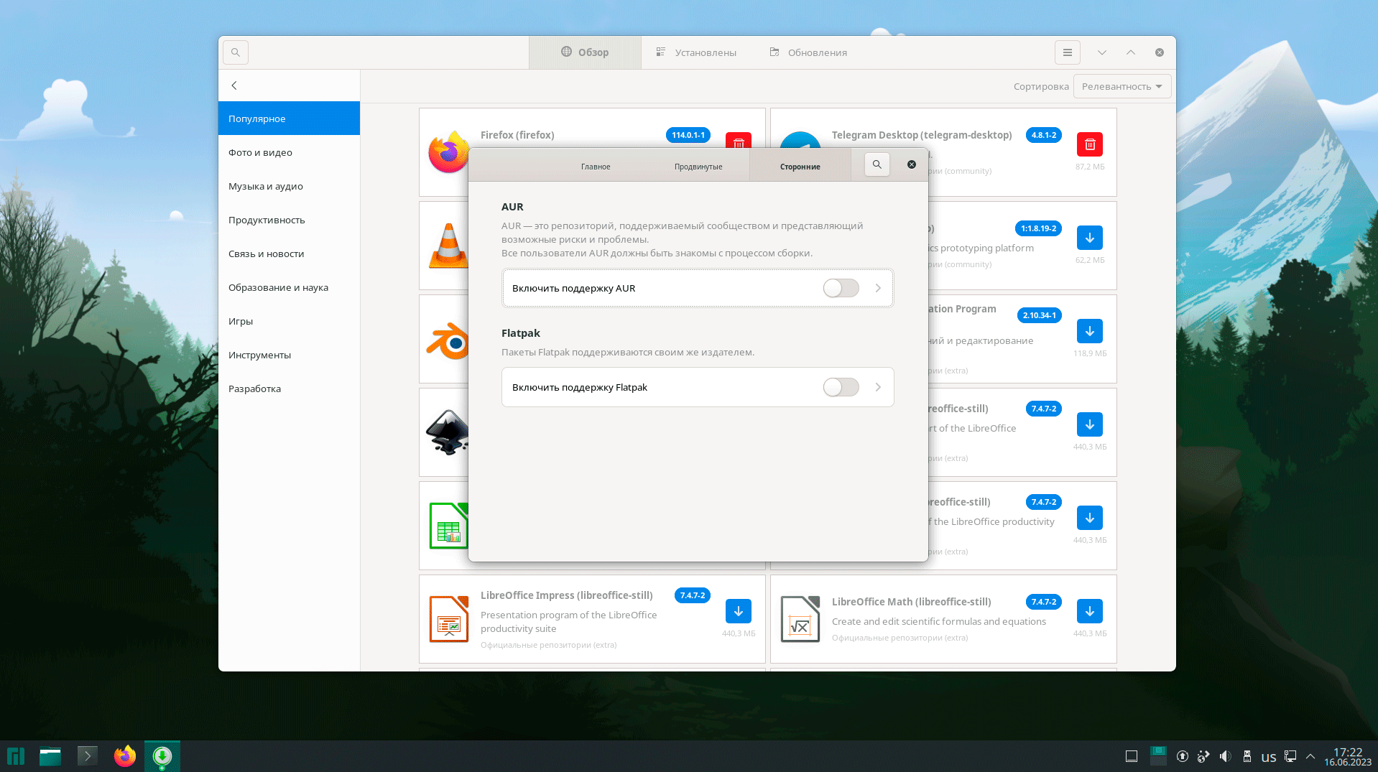Open the hamburger menu
Image resolution: width=1378 pixels, height=772 pixels.
click(1068, 52)
